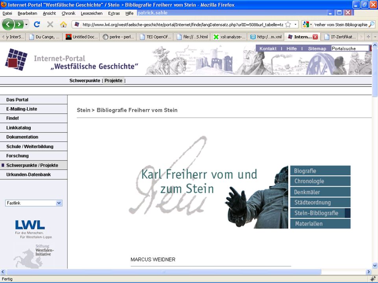Open Finde! in the sidebar

coord(33,118)
